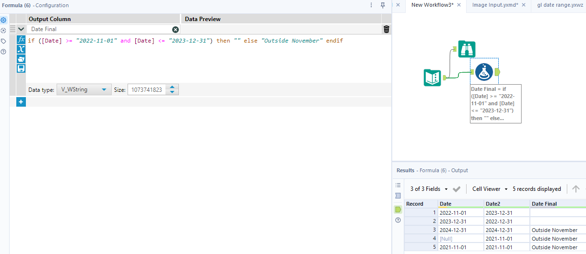Clear the Date Final output column name
Image resolution: width=586 pixels, height=254 pixels.
point(176,30)
